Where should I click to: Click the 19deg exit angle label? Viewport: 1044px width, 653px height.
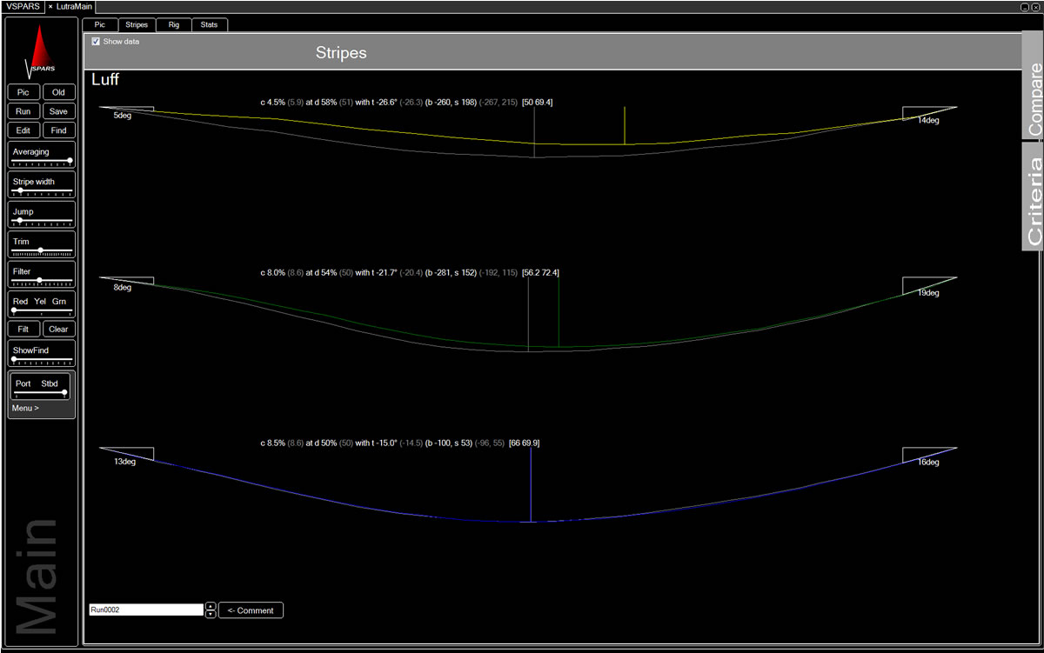[x=928, y=293]
